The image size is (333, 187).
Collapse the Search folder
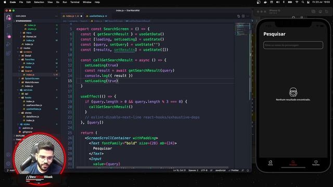[x=29, y=71]
